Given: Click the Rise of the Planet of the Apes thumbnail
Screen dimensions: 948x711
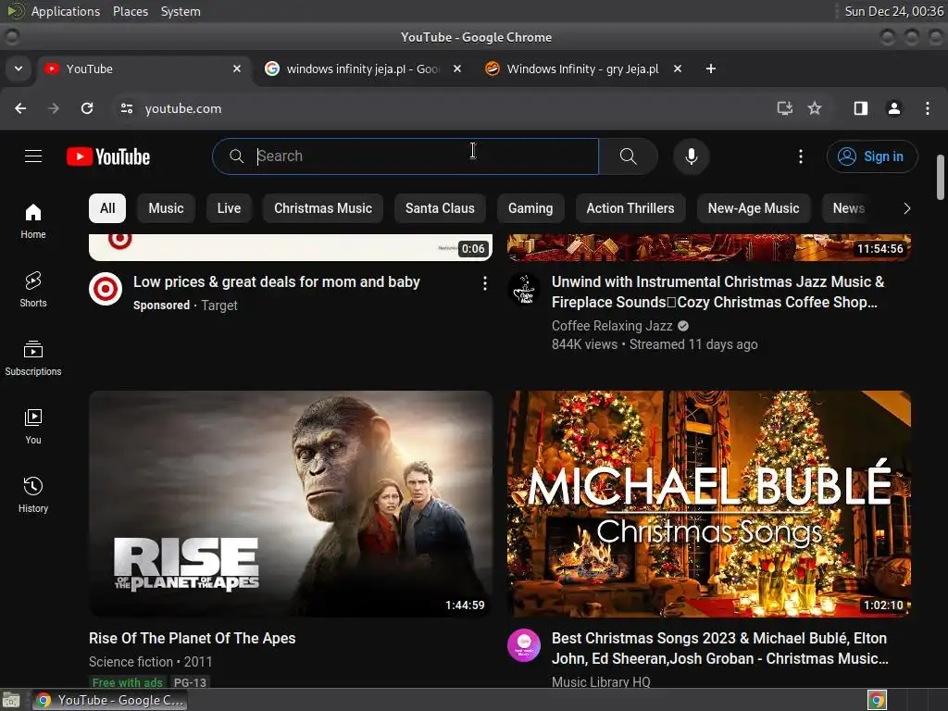Looking at the screenshot, I should coord(291,504).
